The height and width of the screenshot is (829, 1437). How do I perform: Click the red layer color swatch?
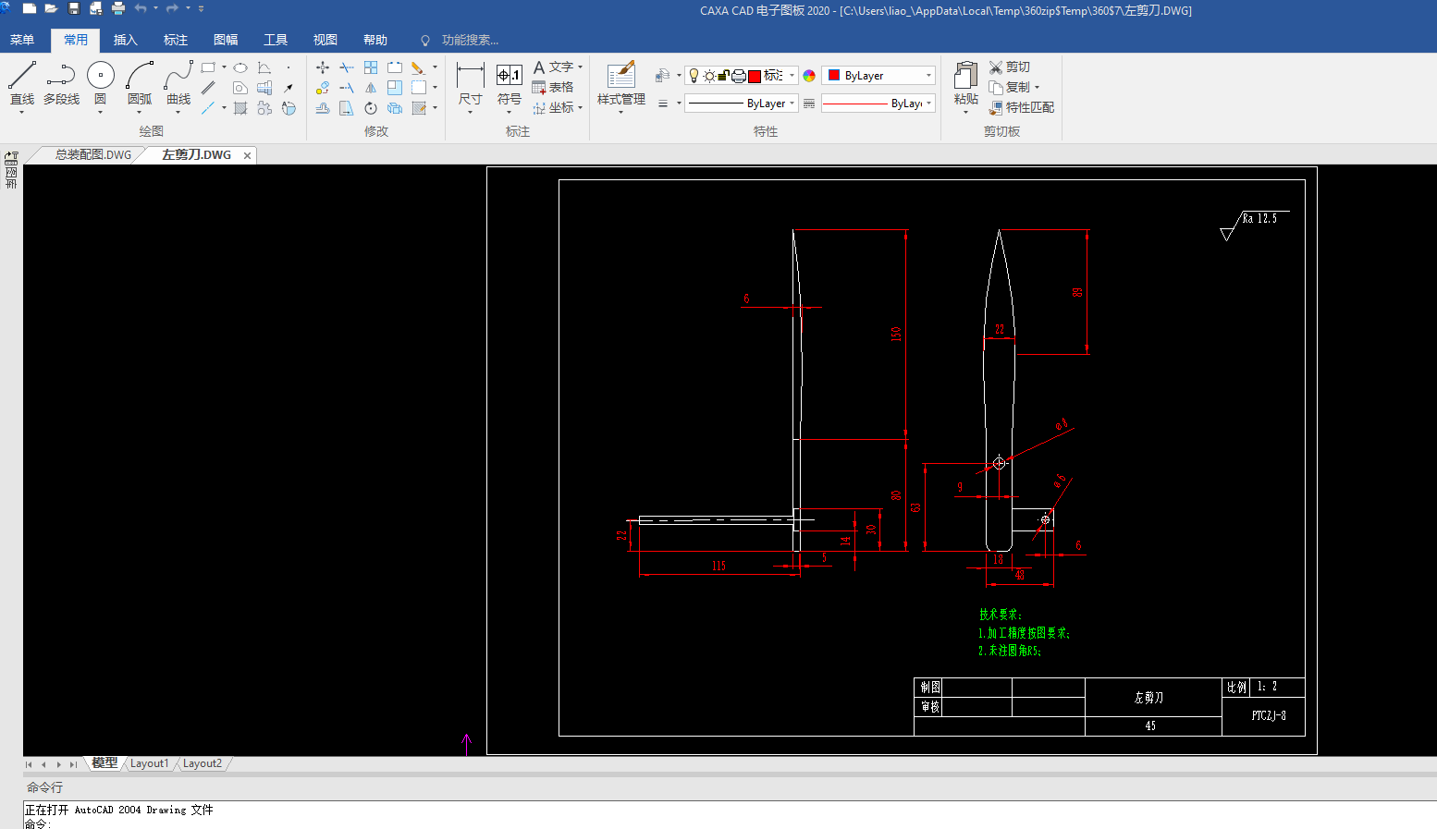click(755, 76)
